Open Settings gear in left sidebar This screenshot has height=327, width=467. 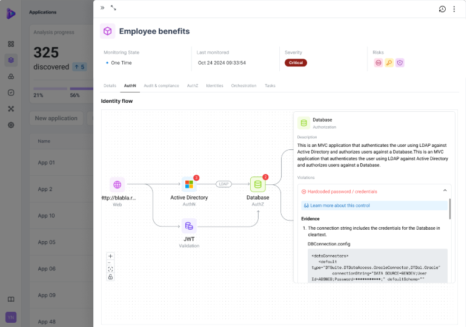click(x=11, y=125)
